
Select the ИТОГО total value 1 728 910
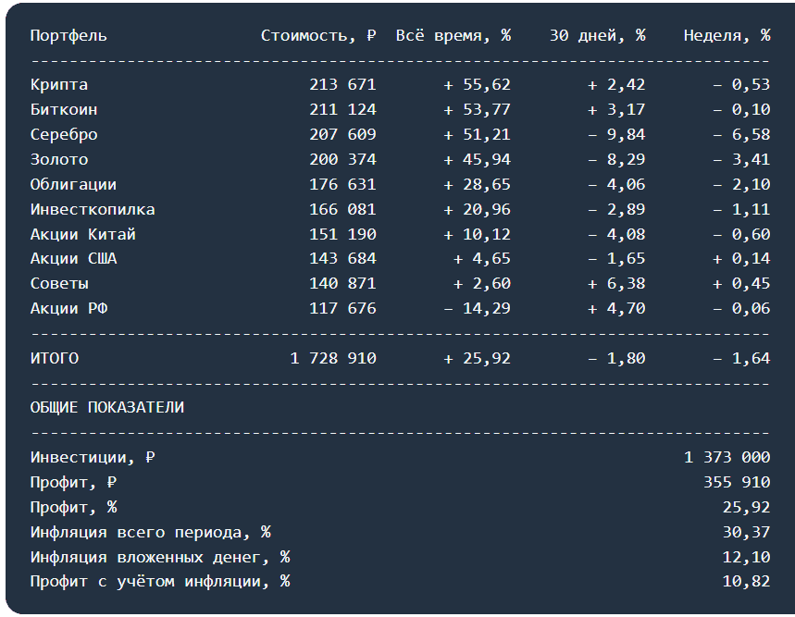[333, 358]
